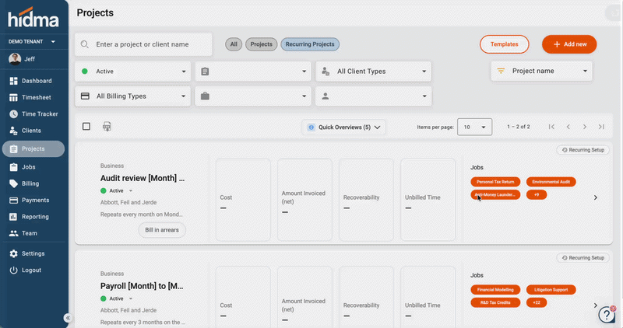Image resolution: width=623 pixels, height=328 pixels.
Task: Expand the All Client Types dropdown
Action: coord(374,72)
